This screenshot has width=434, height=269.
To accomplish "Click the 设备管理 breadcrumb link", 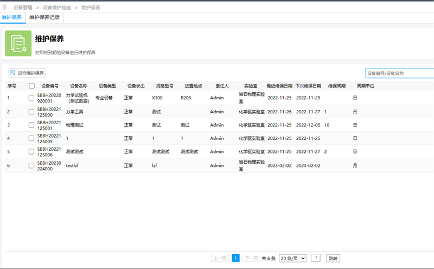I will [x=23, y=8].
